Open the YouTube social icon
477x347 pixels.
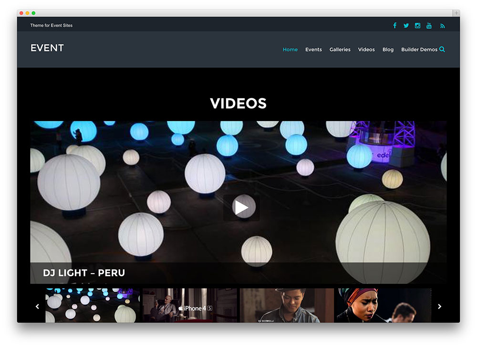pyautogui.click(x=429, y=26)
